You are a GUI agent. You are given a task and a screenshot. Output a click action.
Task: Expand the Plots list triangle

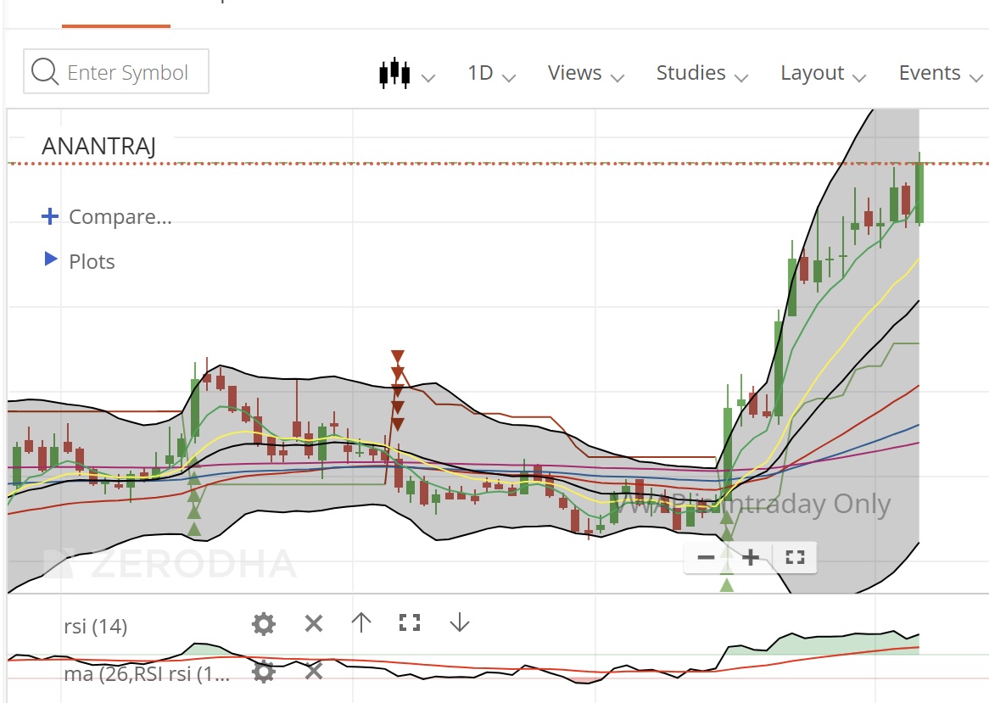point(50,259)
